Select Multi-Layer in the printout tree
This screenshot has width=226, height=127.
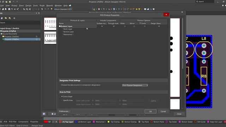coord(68,29)
